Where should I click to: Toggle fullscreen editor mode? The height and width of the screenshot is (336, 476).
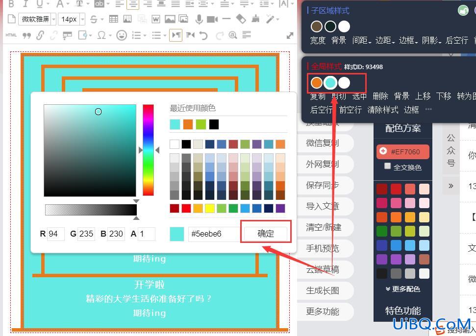pos(290,36)
